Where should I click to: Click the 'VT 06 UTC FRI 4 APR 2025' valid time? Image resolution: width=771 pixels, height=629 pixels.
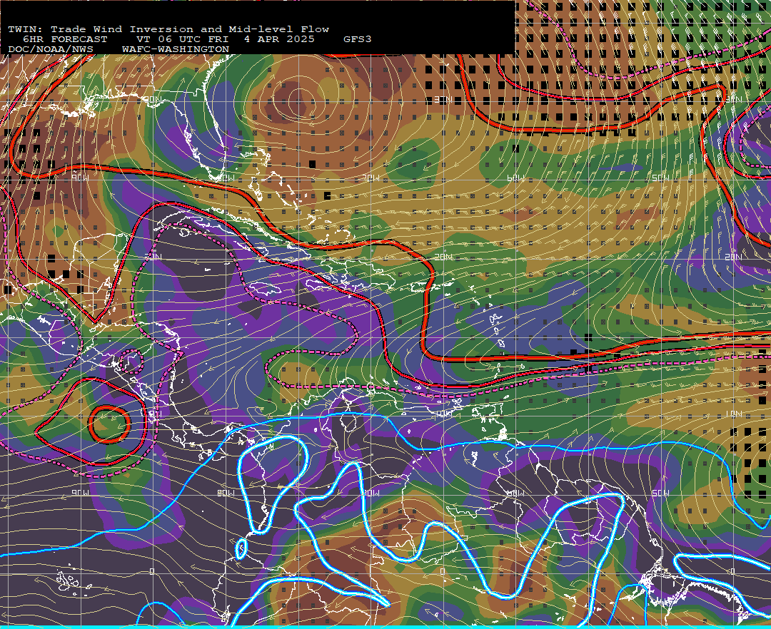(226, 39)
